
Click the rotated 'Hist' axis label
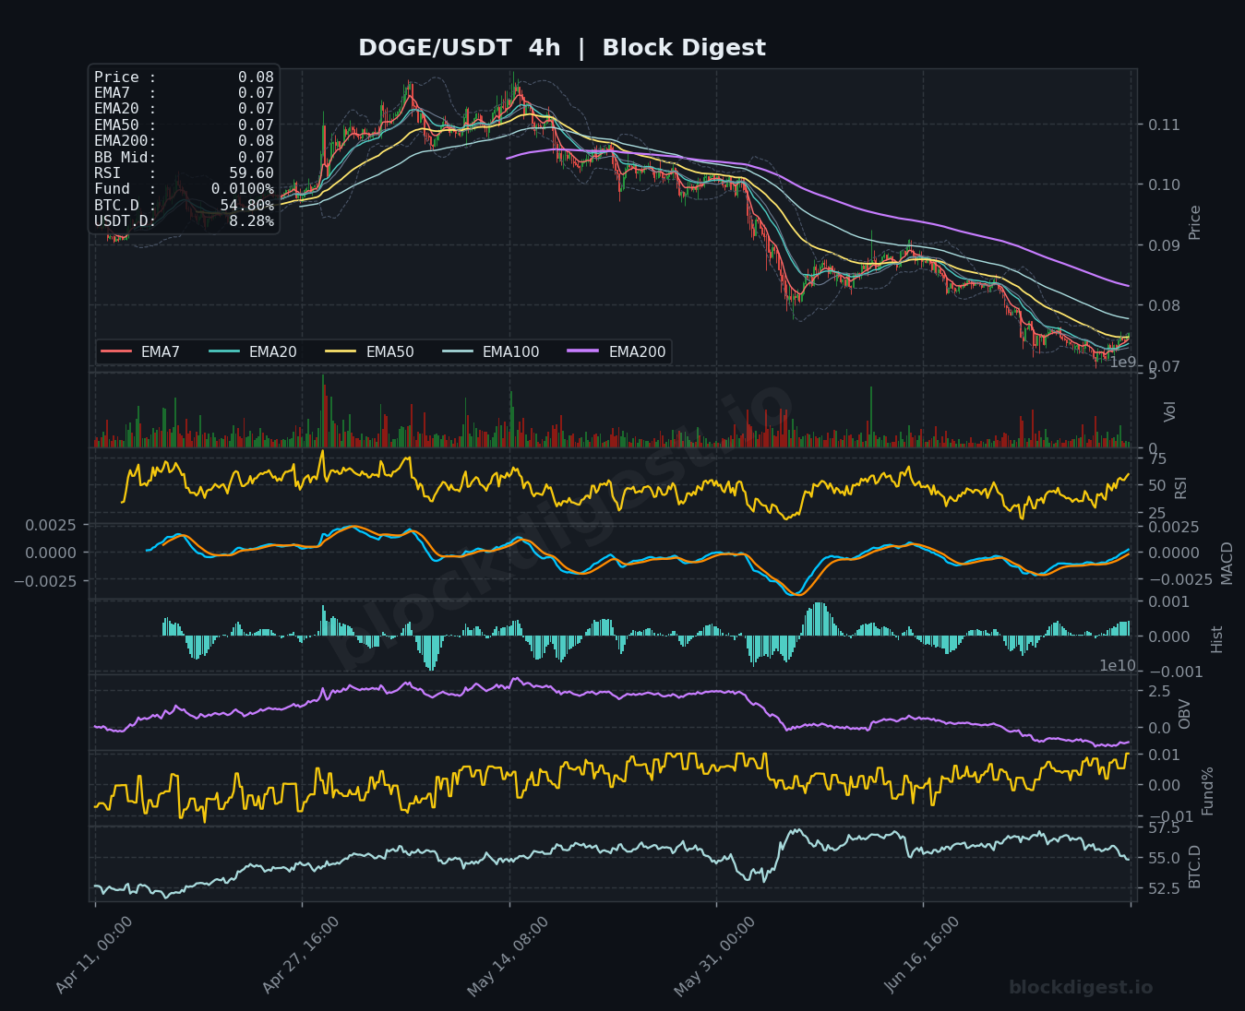coord(1216,639)
